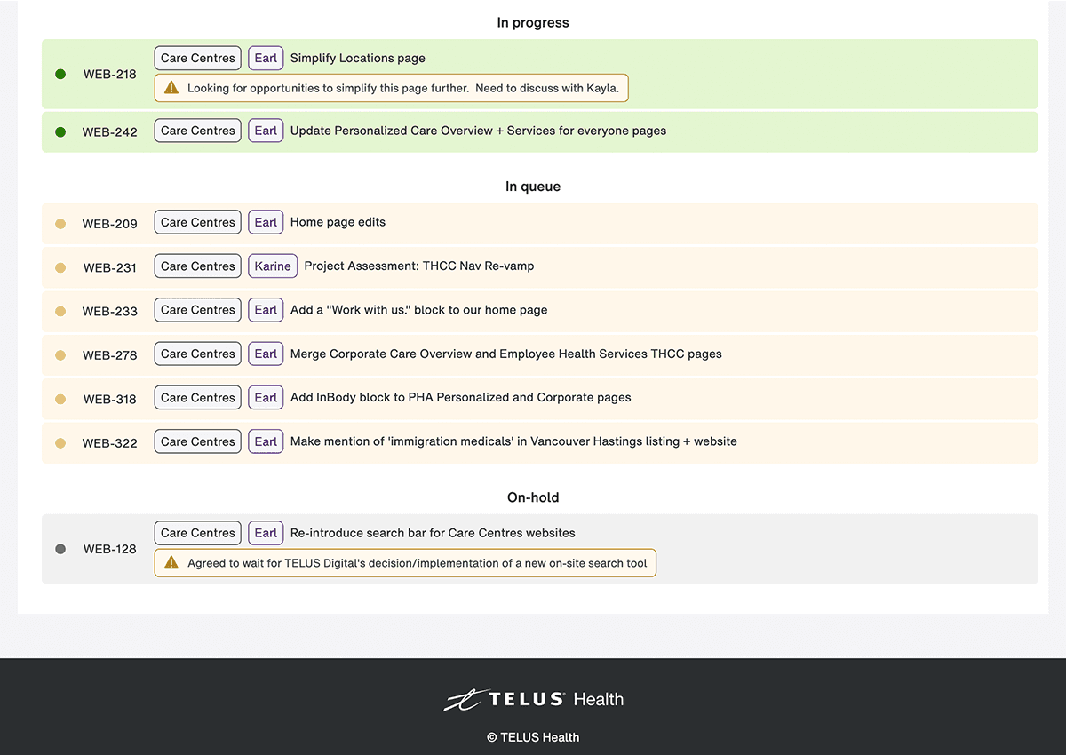Click the Earl tag on WEB-233
1066x755 pixels.
coord(266,310)
